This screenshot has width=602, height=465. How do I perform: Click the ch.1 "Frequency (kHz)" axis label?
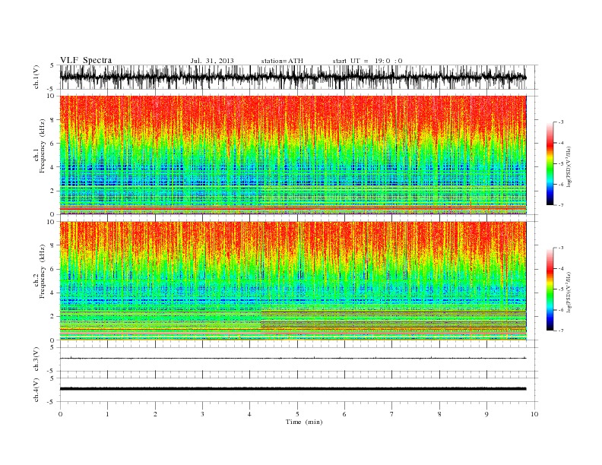43,146
